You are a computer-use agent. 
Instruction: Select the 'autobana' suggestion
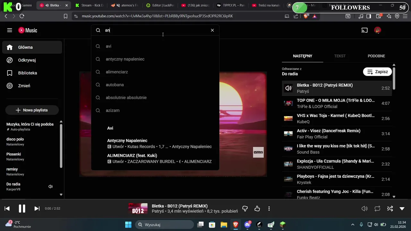click(155, 85)
